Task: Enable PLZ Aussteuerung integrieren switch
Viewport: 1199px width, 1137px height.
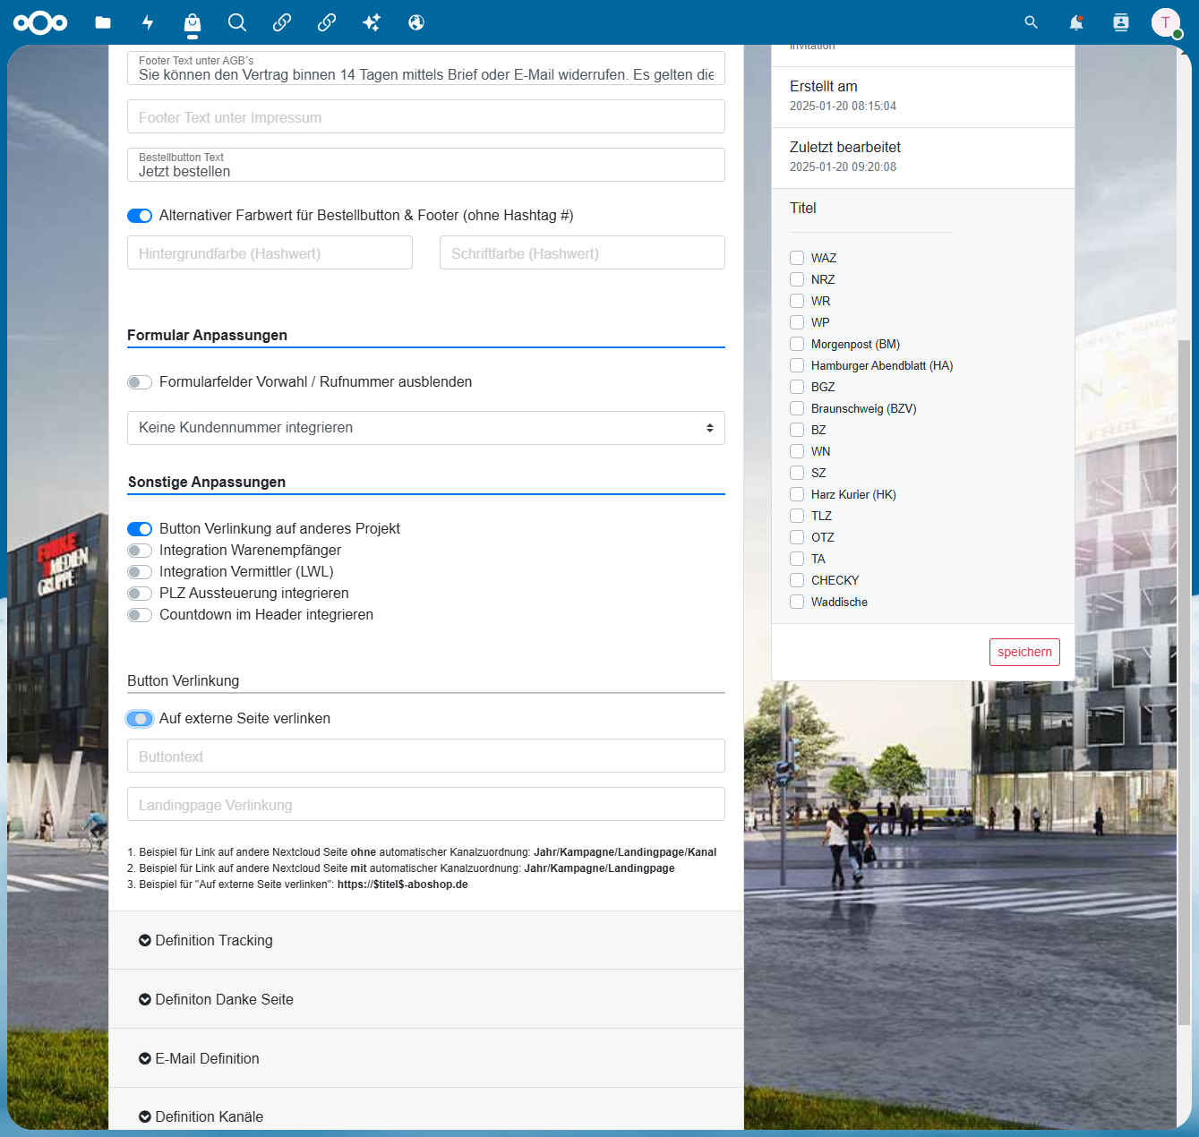Action: tap(140, 594)
